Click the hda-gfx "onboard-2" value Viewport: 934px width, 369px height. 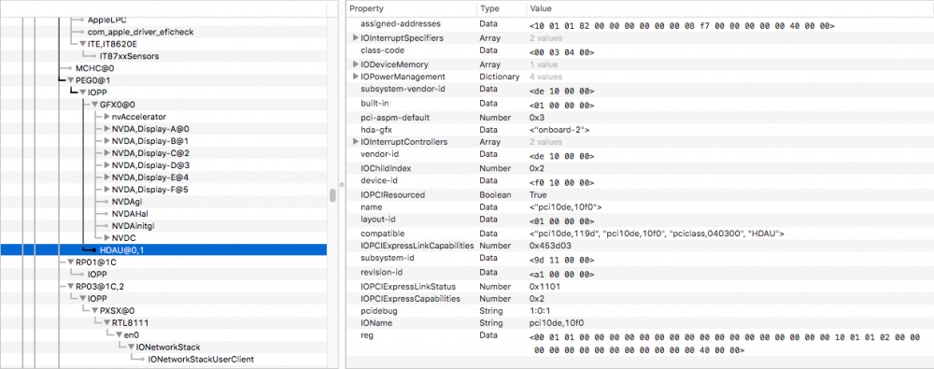point(559,129)
